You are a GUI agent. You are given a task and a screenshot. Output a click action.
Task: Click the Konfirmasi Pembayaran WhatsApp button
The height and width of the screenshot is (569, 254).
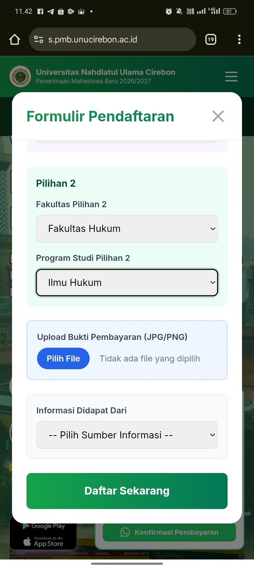click(x=169, y=532)
